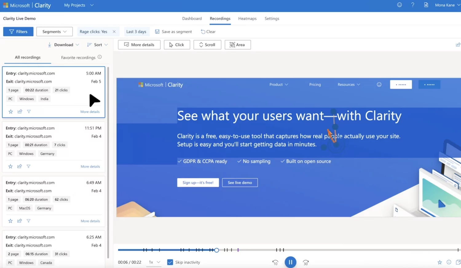Click the playback timeline scrubber handle
The image size is (461, 268).
coord(216,250)
